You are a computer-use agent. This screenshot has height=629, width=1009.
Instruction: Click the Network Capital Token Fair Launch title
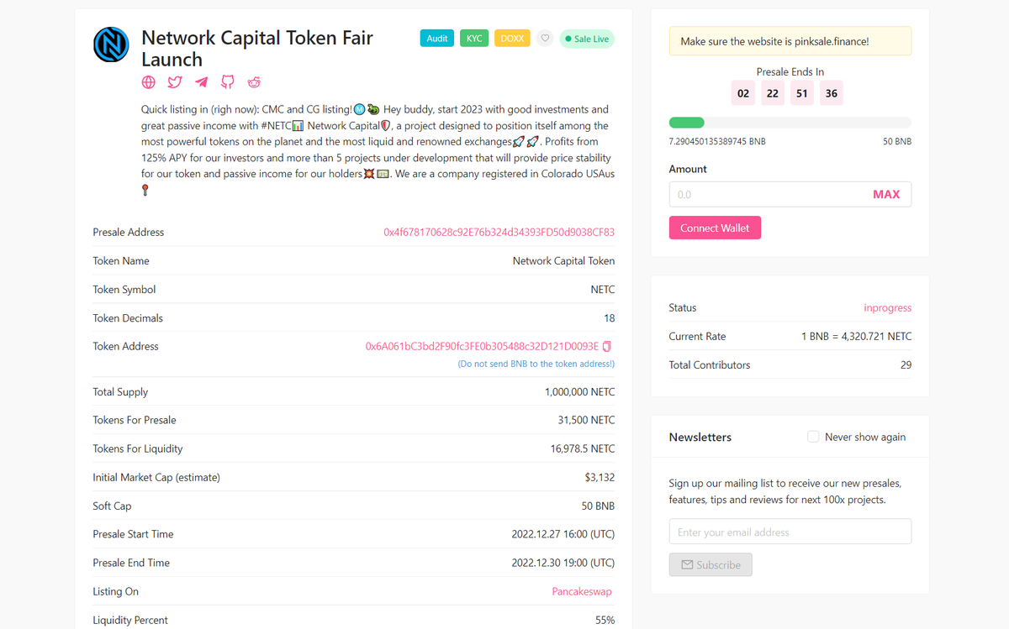point(257,49)
